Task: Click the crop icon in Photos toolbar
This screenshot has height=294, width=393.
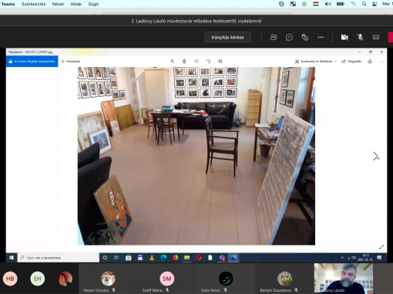Action: tap(220, 62)
